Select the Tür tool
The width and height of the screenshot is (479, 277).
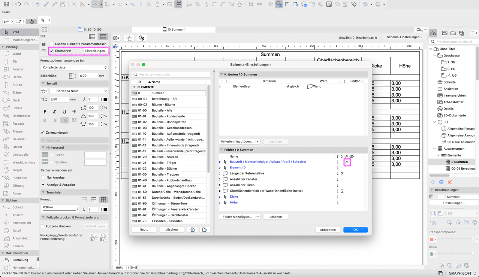pyautogui.click(x=19, y=61)
